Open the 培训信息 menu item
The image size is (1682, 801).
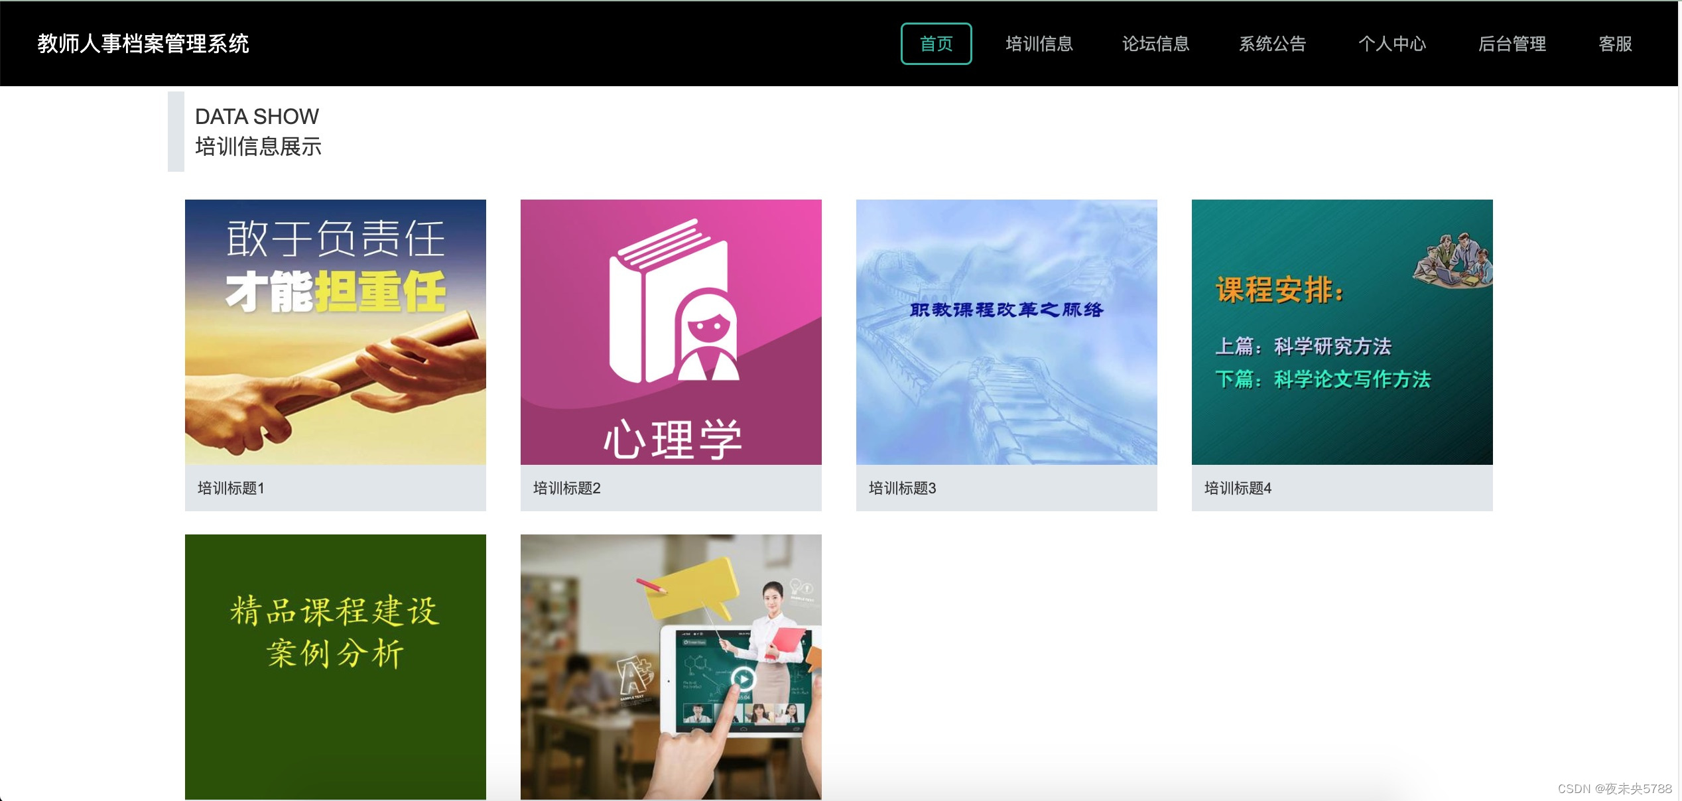click(1039, 44)
